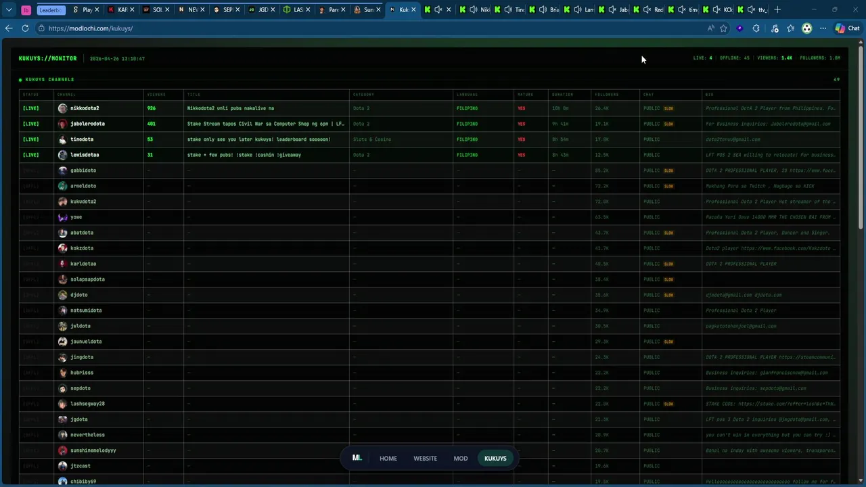This screenshot has height=487, width=866.
Task: Click the abatdota avatar icon
Action: (63, 233)
